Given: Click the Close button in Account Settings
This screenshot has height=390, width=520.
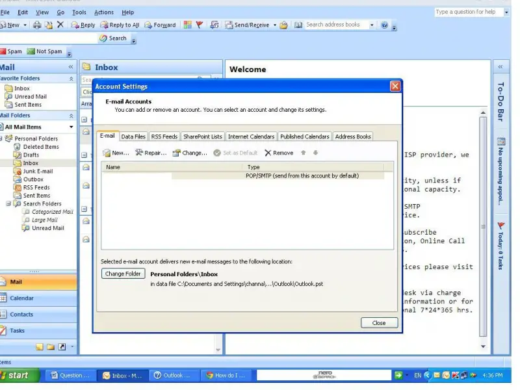Looking at the screenshot, I should [379, 323].
